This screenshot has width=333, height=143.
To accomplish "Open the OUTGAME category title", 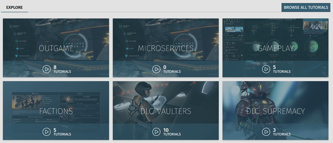I will 56,48.
